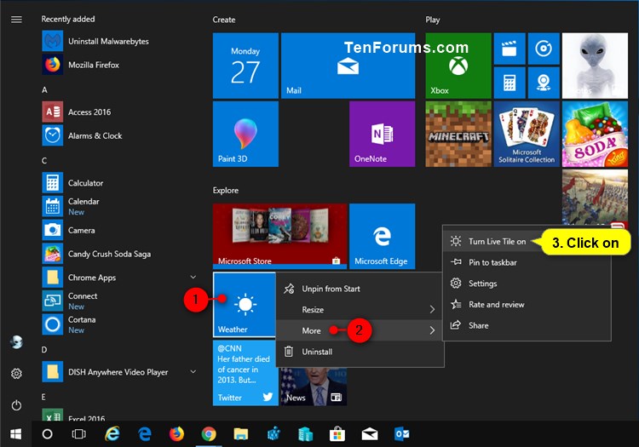Screen dimensions: 639x447
Task: Open the Microsoft Store tile
Action: 279,236
